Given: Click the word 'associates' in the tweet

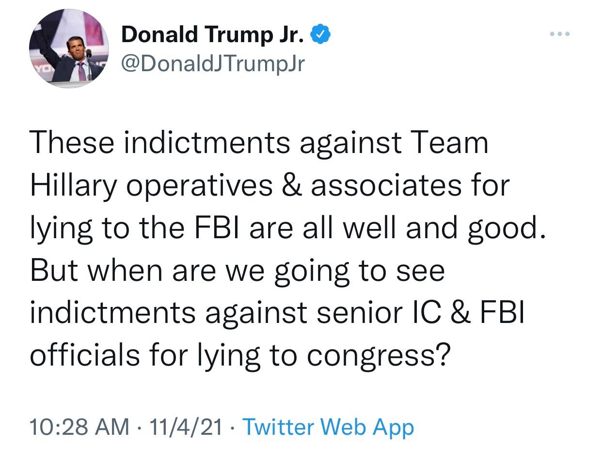Looking at the screenshot, I should [387, 186].
